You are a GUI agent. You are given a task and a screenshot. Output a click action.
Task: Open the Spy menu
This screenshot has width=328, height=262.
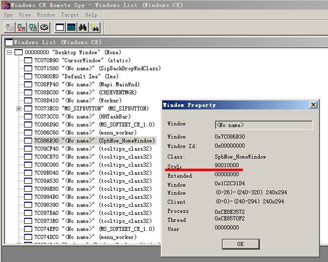(x=9, y=15)
